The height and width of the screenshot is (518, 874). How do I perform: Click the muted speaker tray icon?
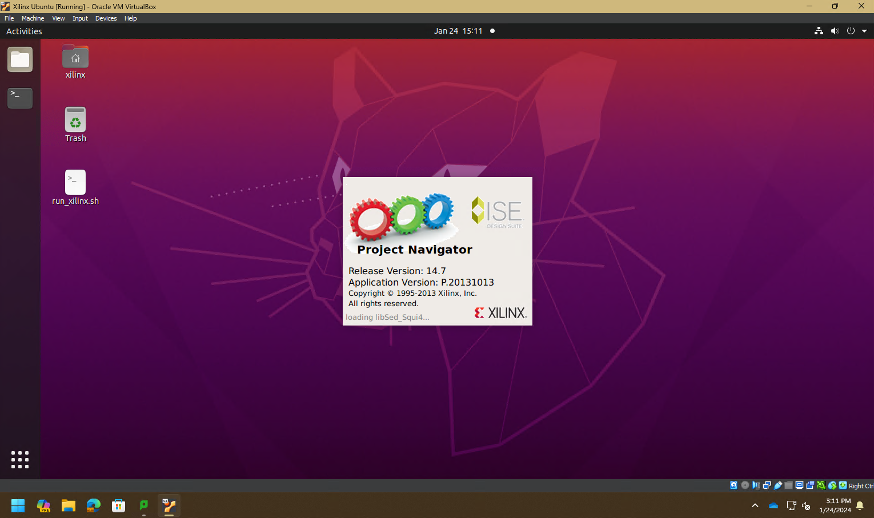[x=807, y=505]
